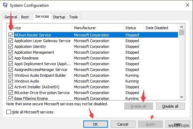Select the Windows Audio service name
193x129 pixels.
[27, 81]
